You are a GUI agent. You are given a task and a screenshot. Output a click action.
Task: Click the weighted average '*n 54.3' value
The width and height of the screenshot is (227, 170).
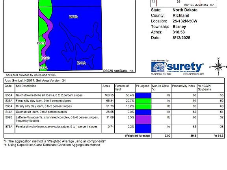219,136
